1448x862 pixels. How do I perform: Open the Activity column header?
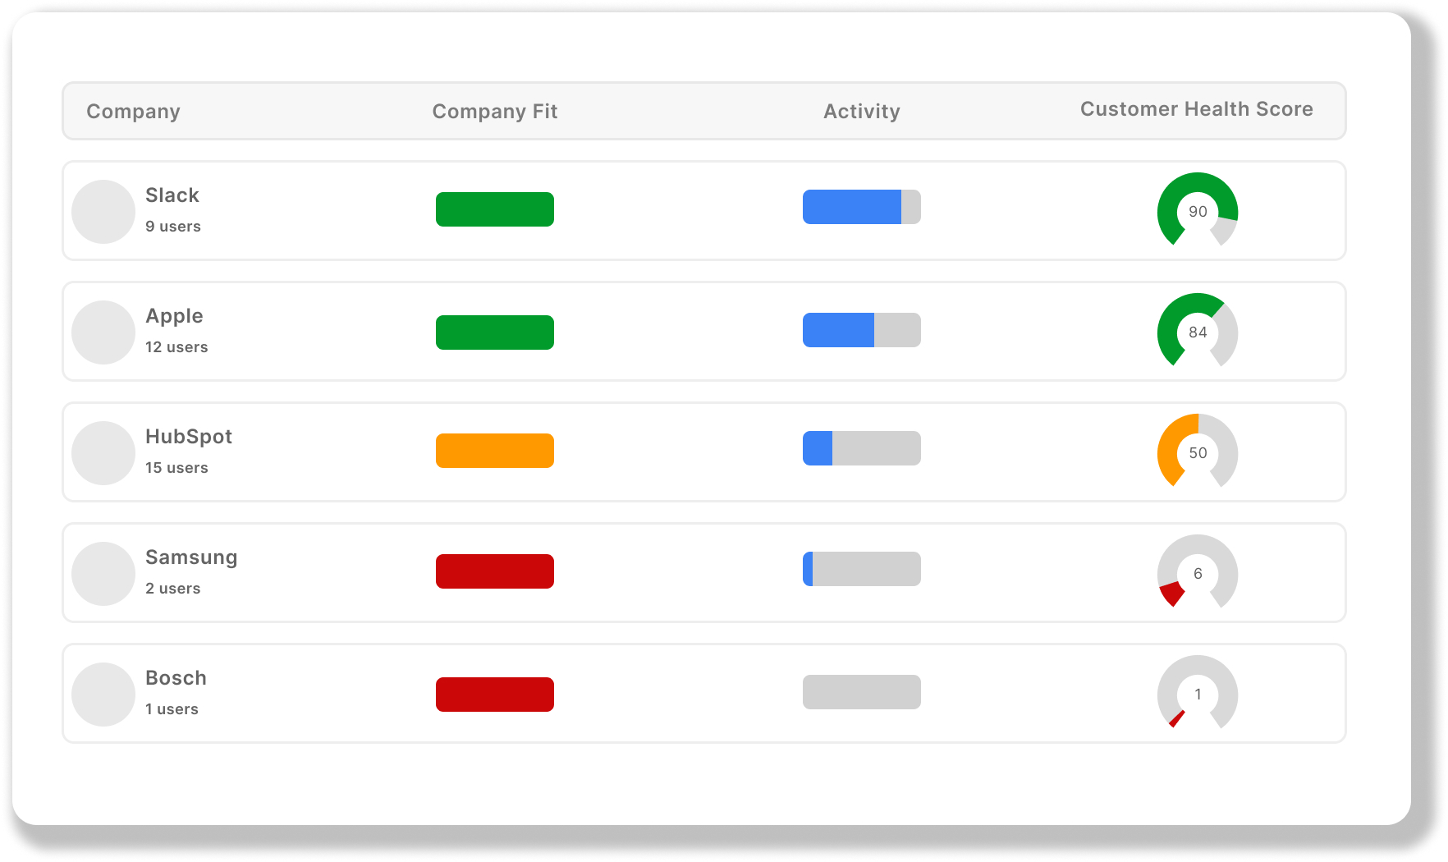862,111
